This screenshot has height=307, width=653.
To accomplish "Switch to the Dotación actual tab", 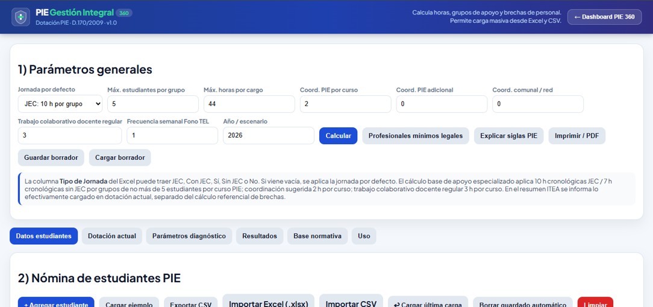I will coord(112,236).
